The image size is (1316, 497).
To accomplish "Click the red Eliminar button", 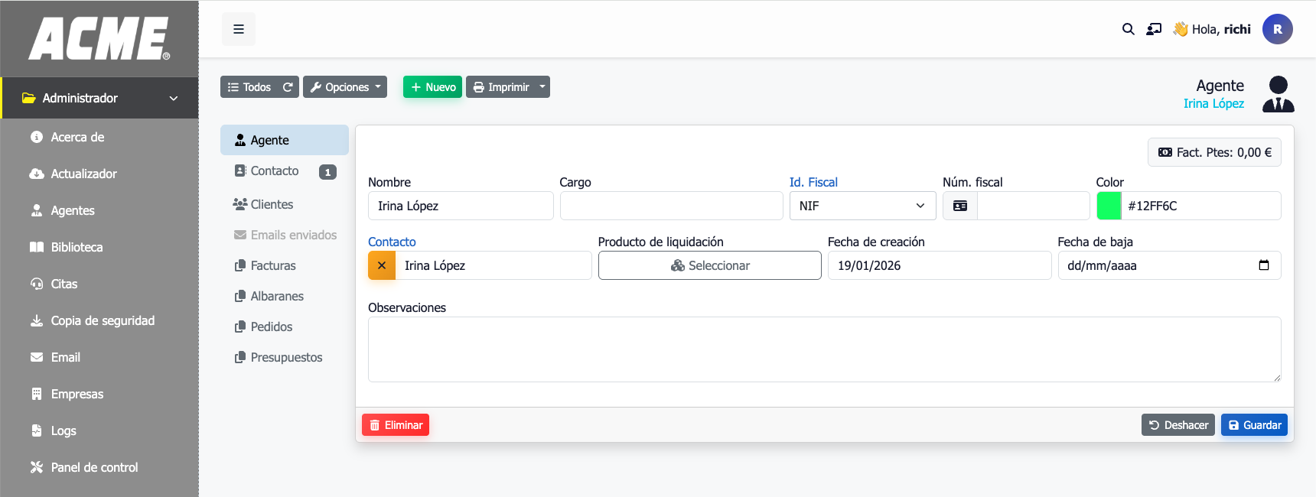I will coord(396,425).
